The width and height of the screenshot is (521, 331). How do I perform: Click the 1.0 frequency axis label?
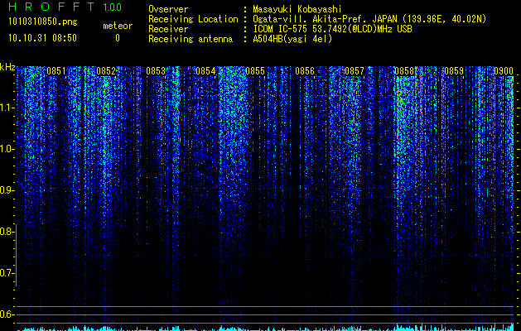[7, 149]
